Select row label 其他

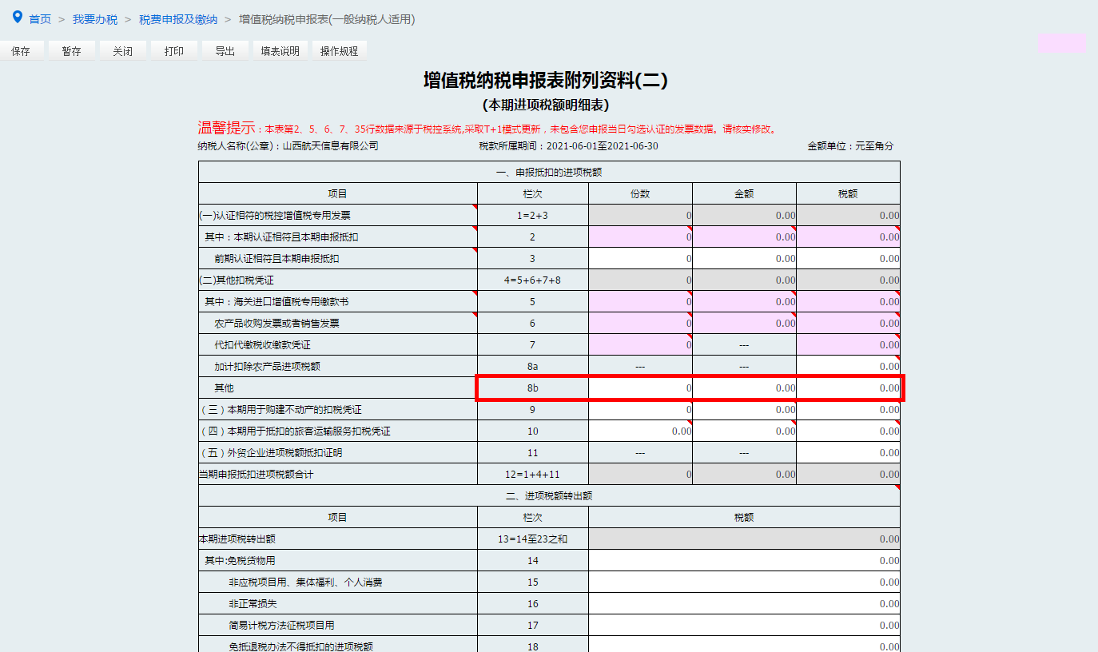(x=224, y=388)
